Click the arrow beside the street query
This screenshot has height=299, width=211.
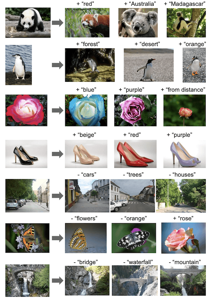(x=58, y=196)
